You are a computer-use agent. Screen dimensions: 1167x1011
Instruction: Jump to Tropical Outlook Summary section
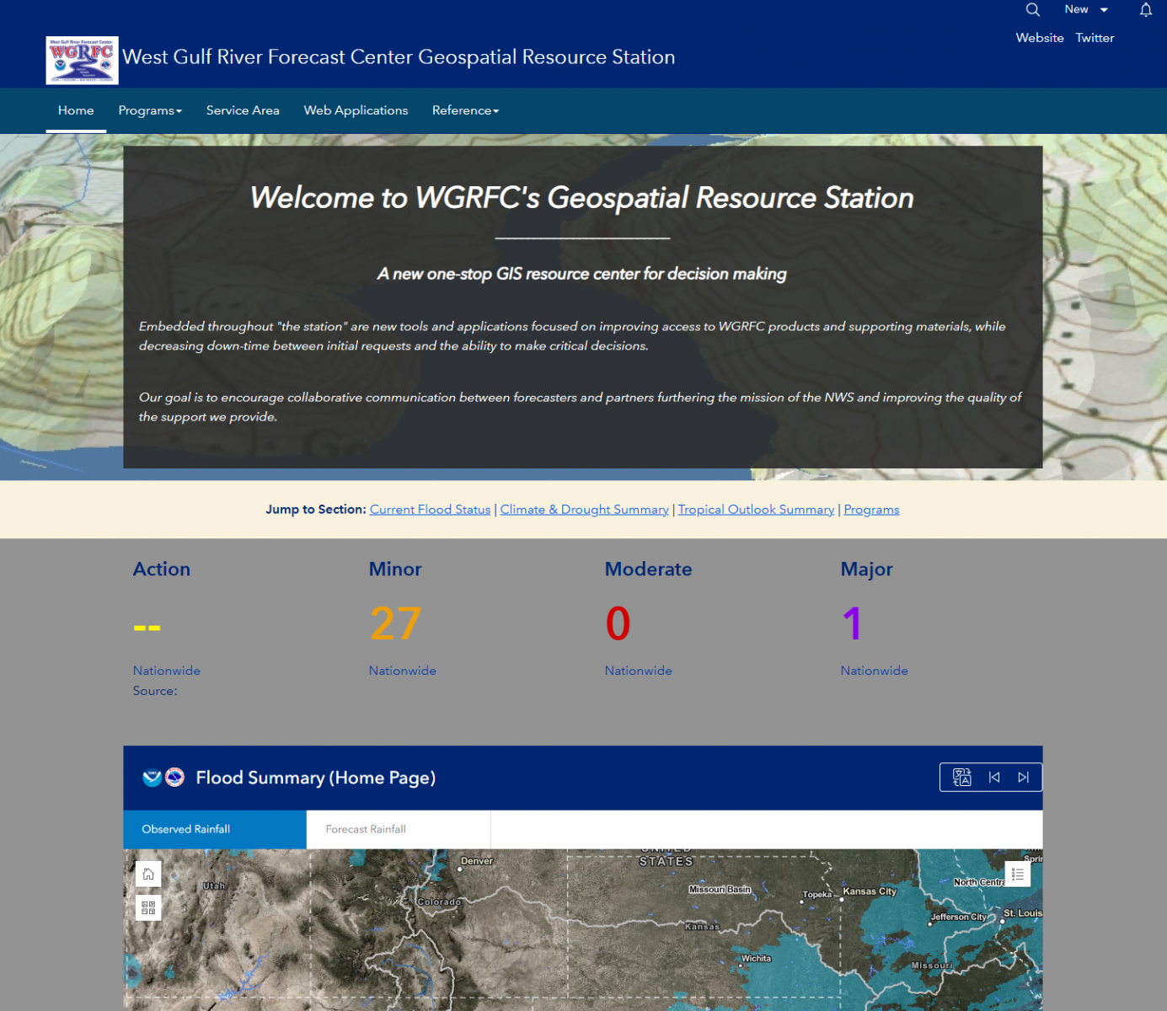(756, 510)
